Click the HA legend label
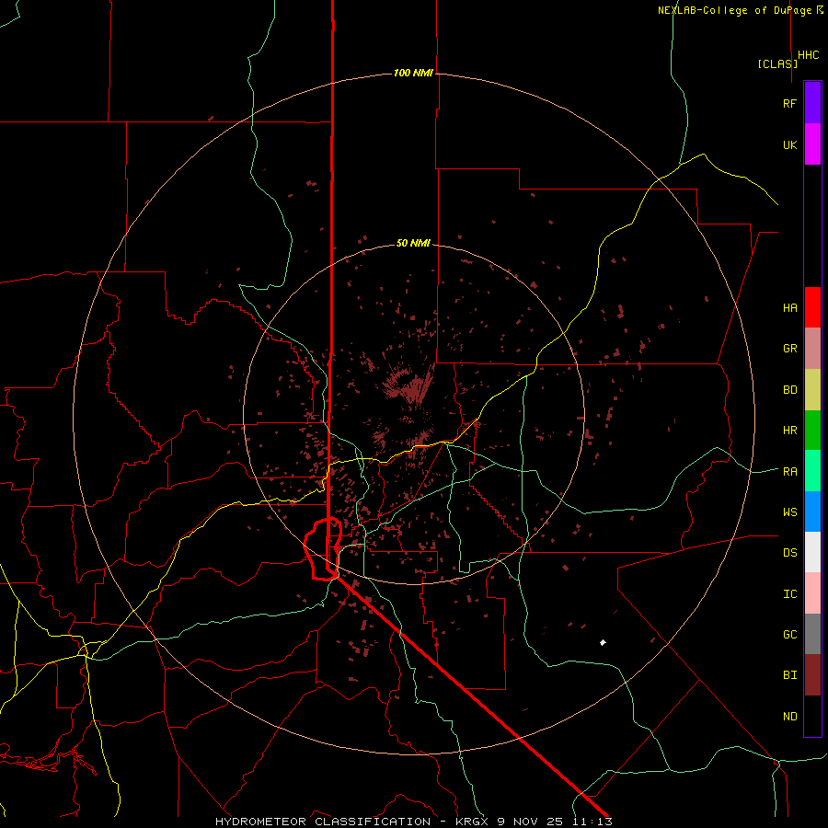The width and height of the screenshot is (828, 828). 789,308
